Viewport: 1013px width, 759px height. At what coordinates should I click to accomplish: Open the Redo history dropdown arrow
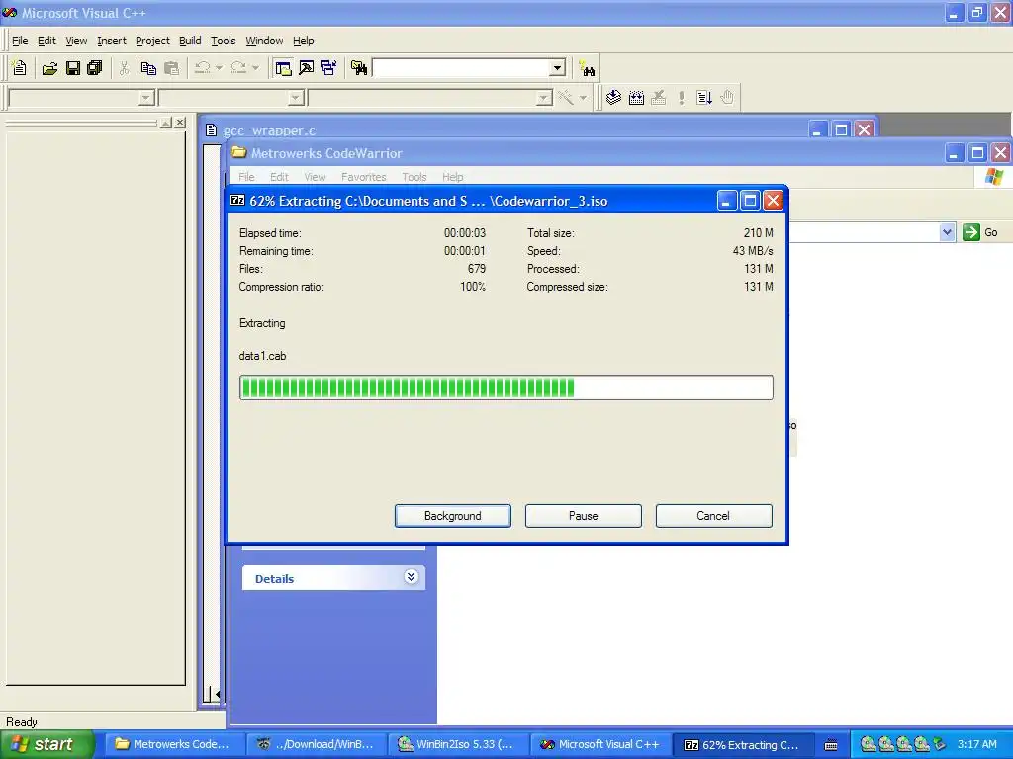(255, 68)
